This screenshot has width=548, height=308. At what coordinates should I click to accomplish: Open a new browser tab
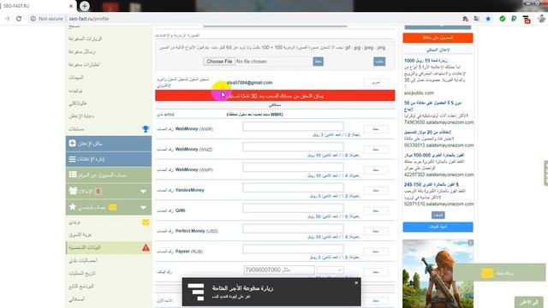pyautogui.click(x=84, y=6)
